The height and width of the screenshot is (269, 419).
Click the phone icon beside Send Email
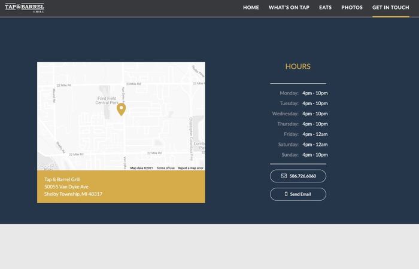pyautogui.click(x=286, y=194)
